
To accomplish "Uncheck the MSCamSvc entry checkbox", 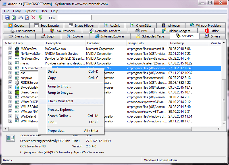I will pos(10,48).
